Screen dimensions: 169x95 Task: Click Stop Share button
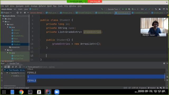click(95, 1)
